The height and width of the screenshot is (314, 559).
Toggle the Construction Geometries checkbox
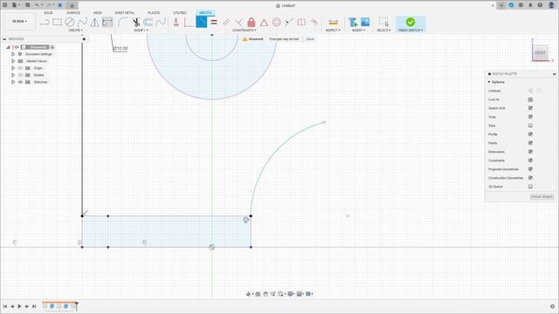[x=530, y=178]
